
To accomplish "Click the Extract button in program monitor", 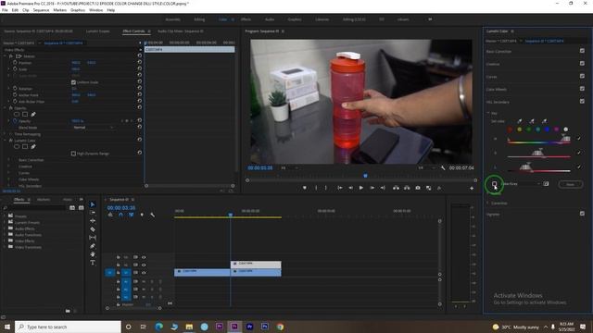I will click(407, 188).
